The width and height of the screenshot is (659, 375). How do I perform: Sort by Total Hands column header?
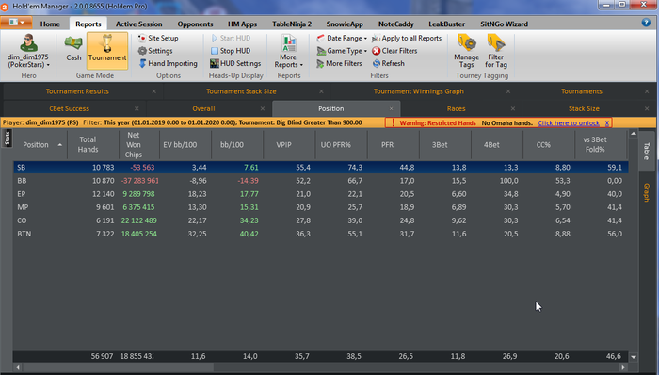(x=93, y=144)
